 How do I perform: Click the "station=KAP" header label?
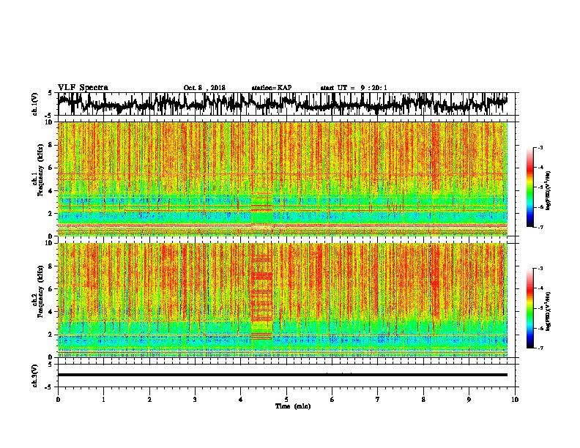pos(272,88)
